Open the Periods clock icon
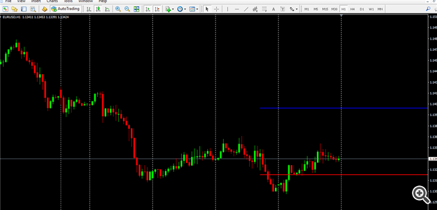The image size is (437, 210). point(180,9)
